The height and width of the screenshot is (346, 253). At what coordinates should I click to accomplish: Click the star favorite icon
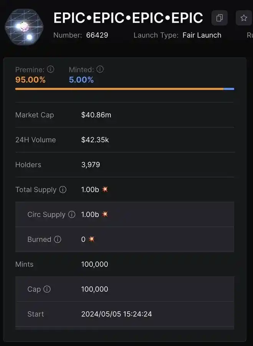pyautogui.click(x=244, y=18)
